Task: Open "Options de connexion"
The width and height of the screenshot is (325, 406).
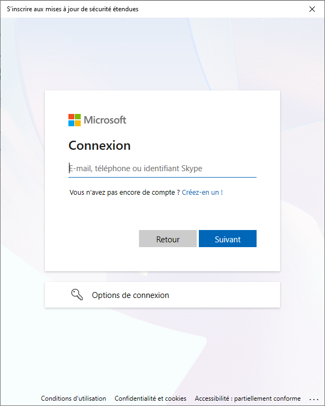Action: (x=130, y=295)
